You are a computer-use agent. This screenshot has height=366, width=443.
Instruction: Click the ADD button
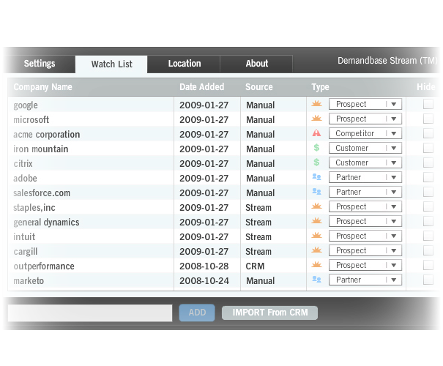[x=197, y=313]
